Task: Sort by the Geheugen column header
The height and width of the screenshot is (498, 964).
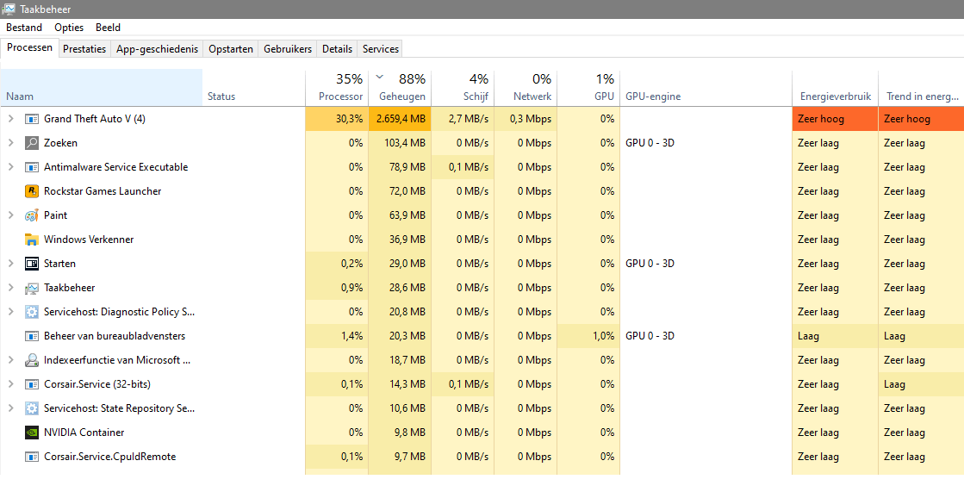Action: 401,88
